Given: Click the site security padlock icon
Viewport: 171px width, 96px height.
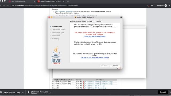Looking at the screenshot, I should coord(13,6).
